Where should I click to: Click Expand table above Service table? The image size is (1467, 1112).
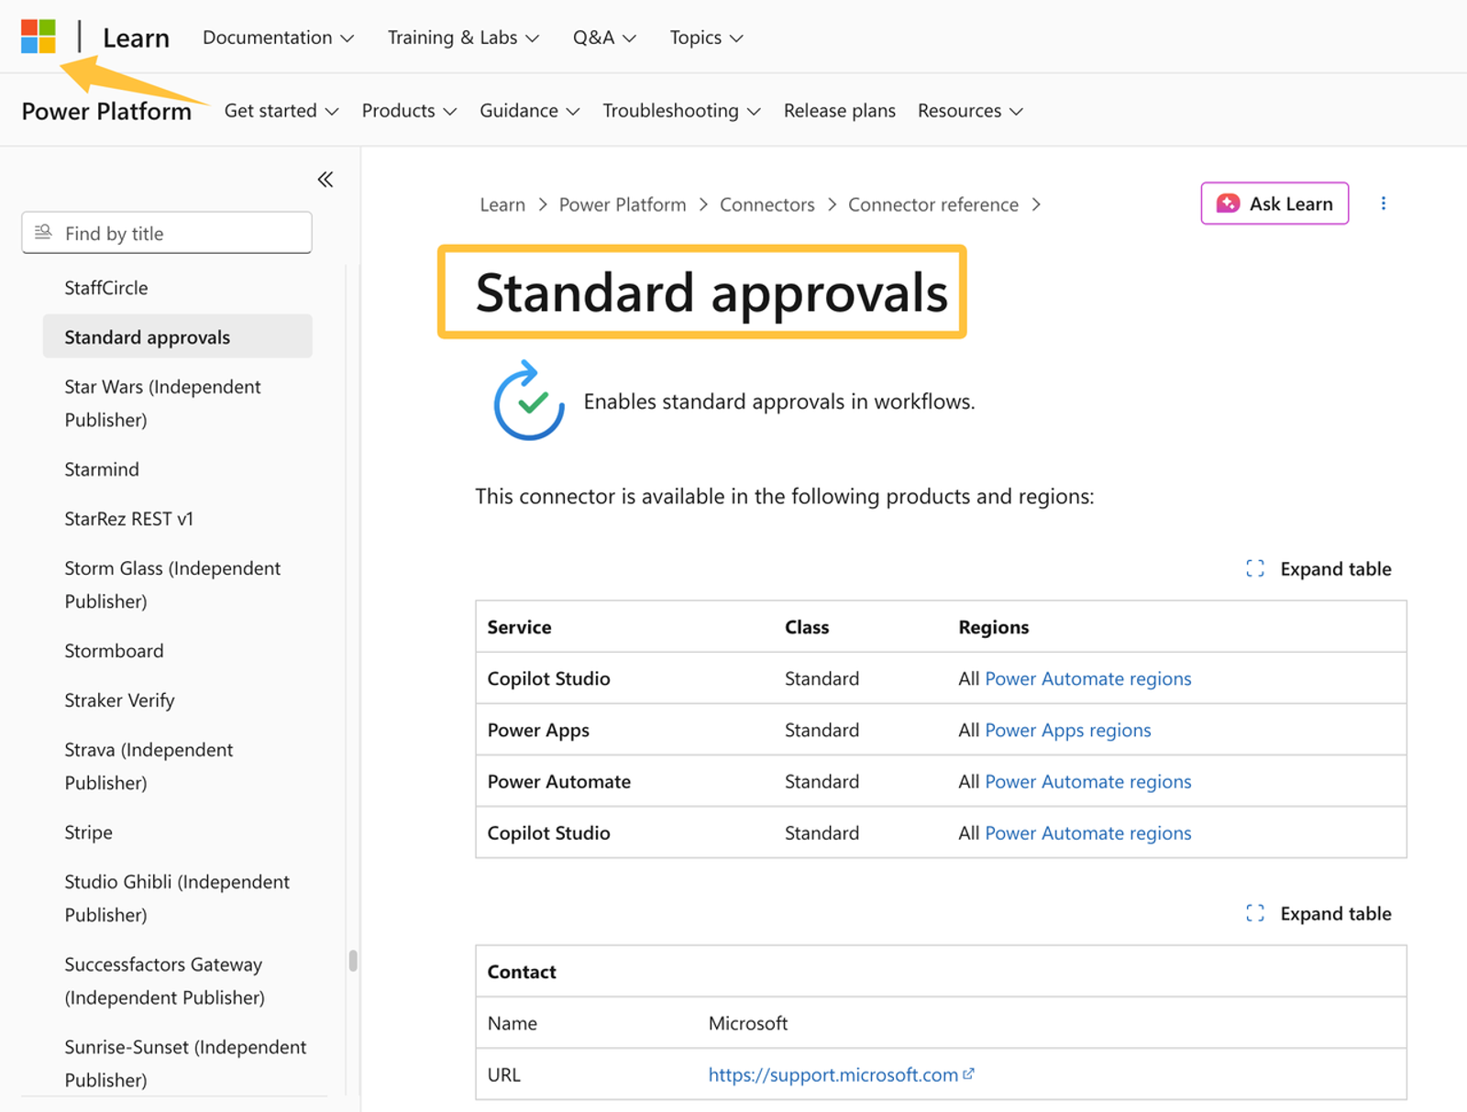click(x=1318, y=568)
